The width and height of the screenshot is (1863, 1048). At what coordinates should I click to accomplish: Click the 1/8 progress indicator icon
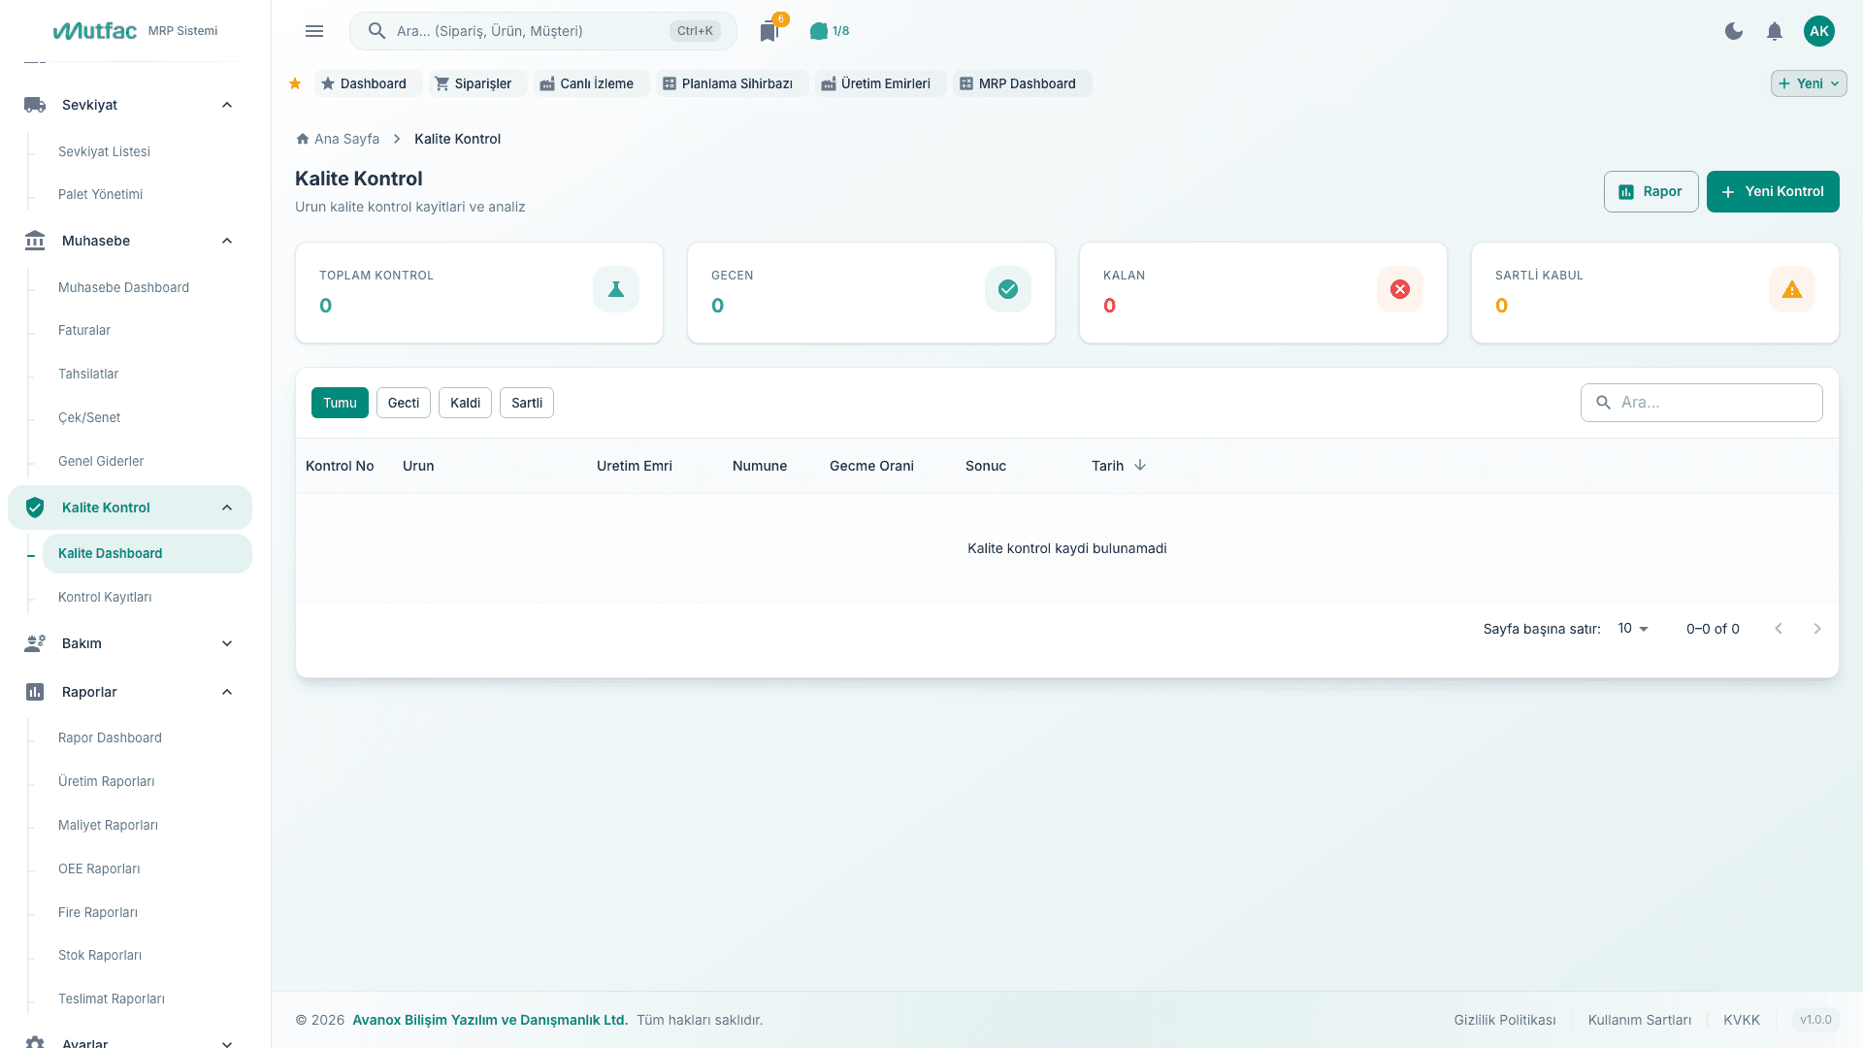[819, 31]
